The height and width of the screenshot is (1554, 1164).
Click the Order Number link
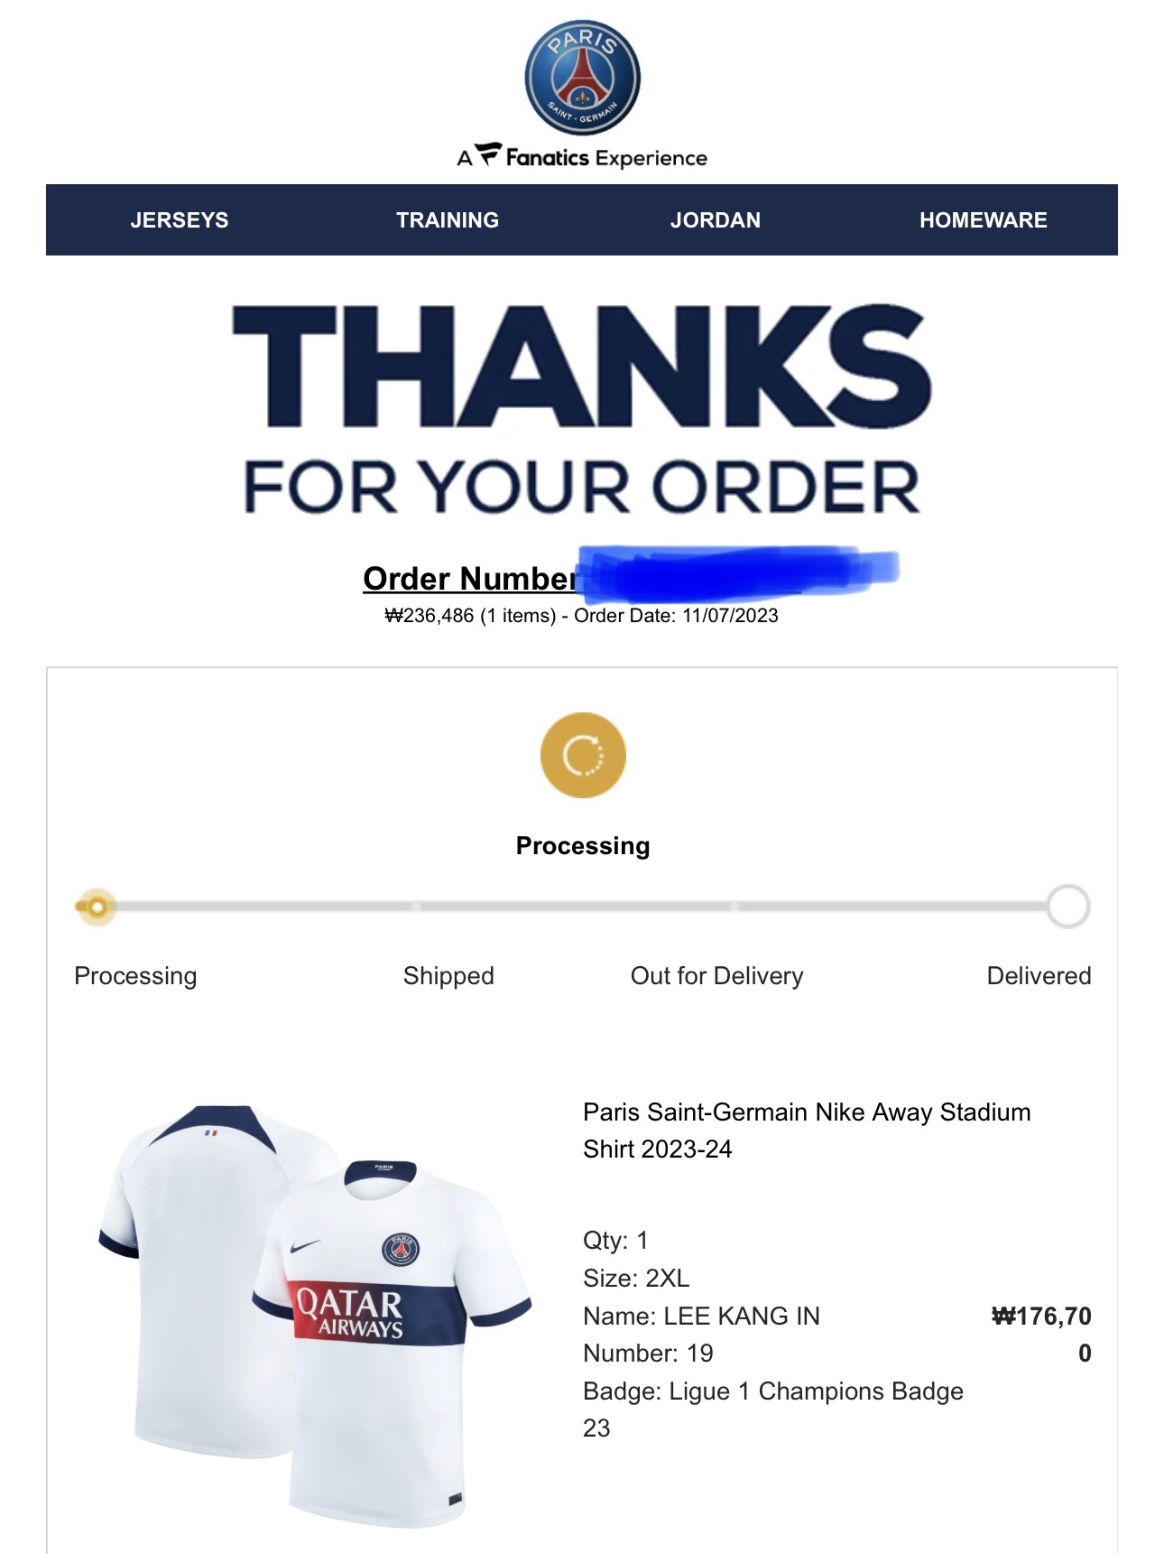[x=469, y=578]
